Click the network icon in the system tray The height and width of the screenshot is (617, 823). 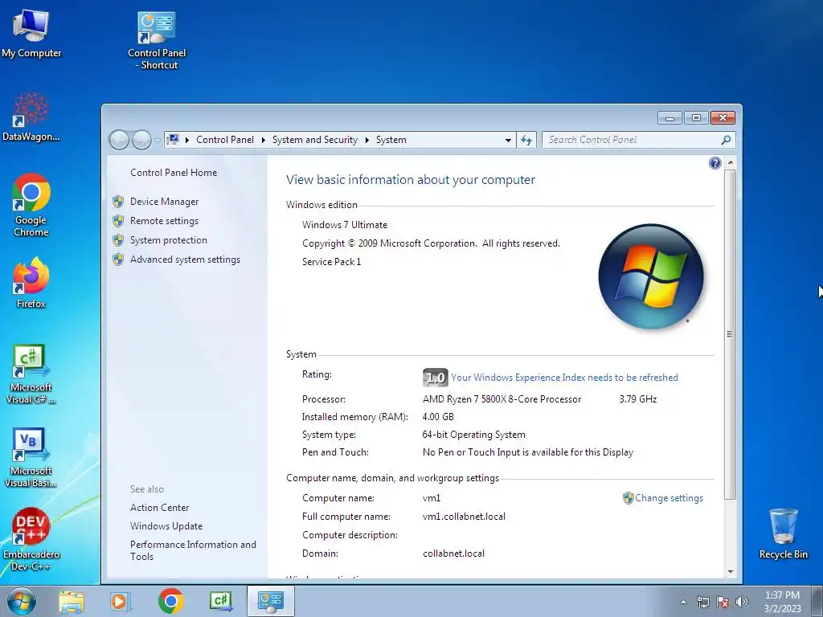click(x=702, y=602)
